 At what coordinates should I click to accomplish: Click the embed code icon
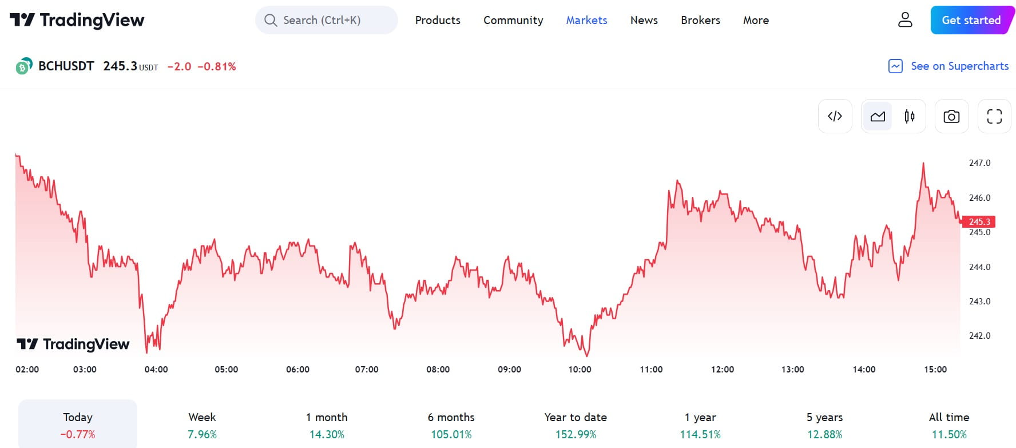click(x=835, y=116)
